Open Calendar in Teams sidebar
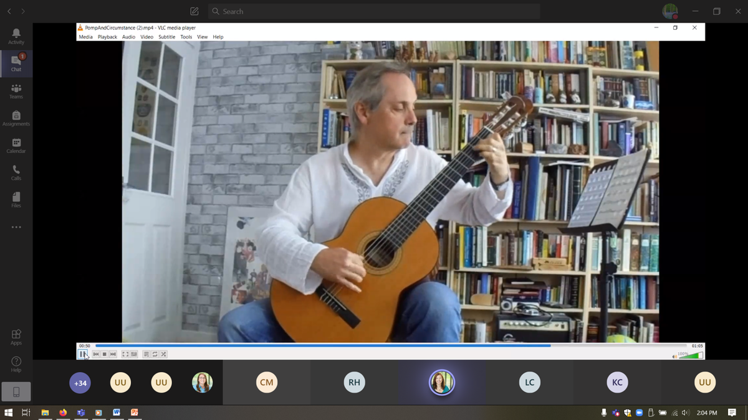The height and width of the screenshot is (420, 748). (x=16, y=146)
